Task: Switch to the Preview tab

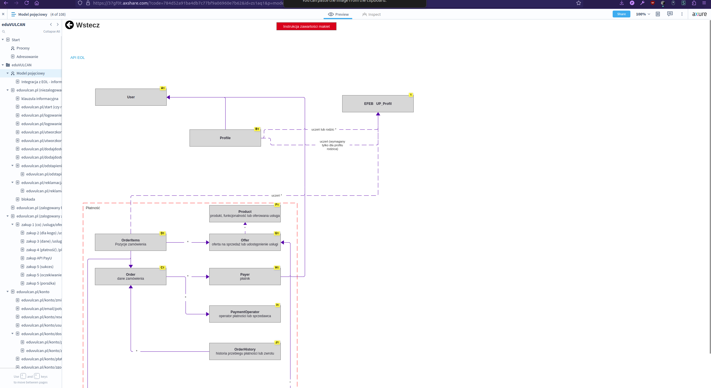Action: [338, 14]
